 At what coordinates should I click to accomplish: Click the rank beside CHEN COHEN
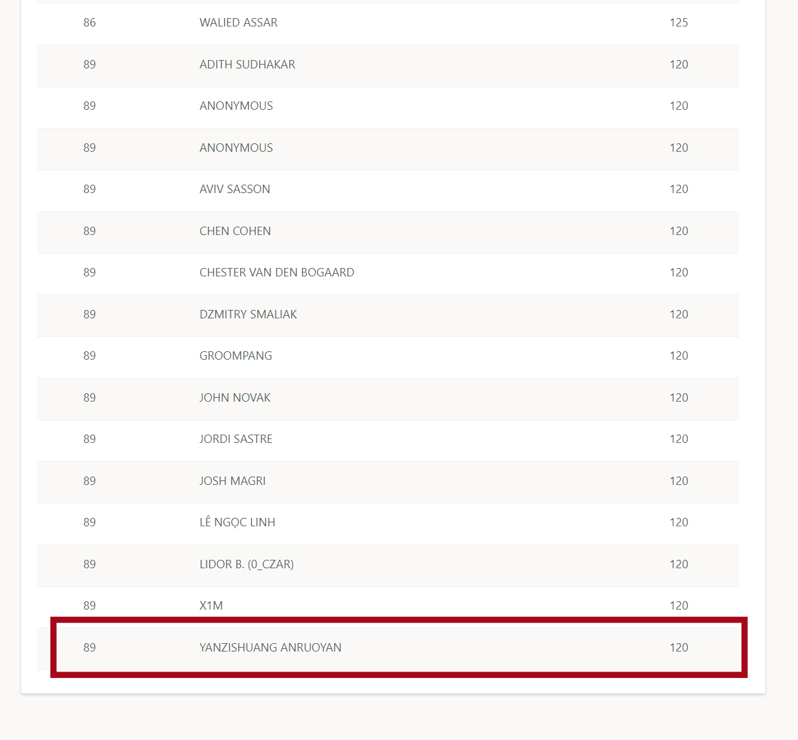(x=90, y=231)
